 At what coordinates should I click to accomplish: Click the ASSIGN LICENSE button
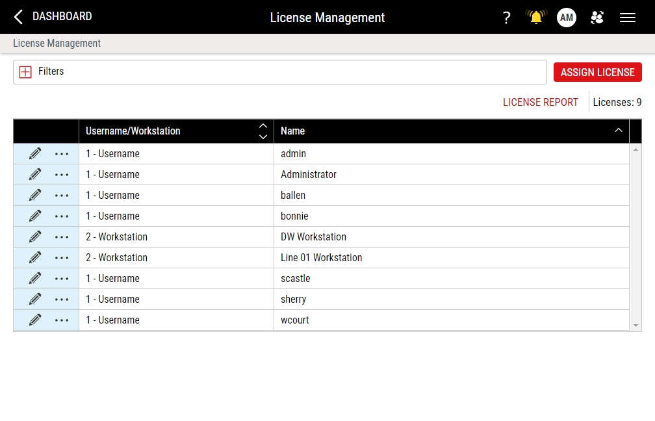pos(597,72)
